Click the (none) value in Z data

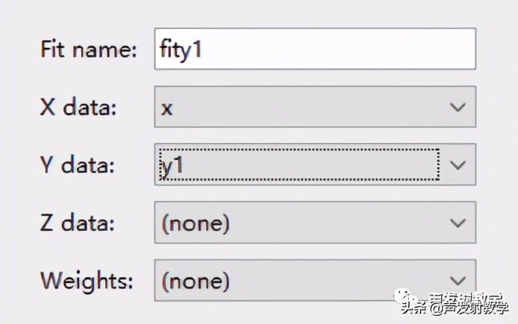(196, 222)
